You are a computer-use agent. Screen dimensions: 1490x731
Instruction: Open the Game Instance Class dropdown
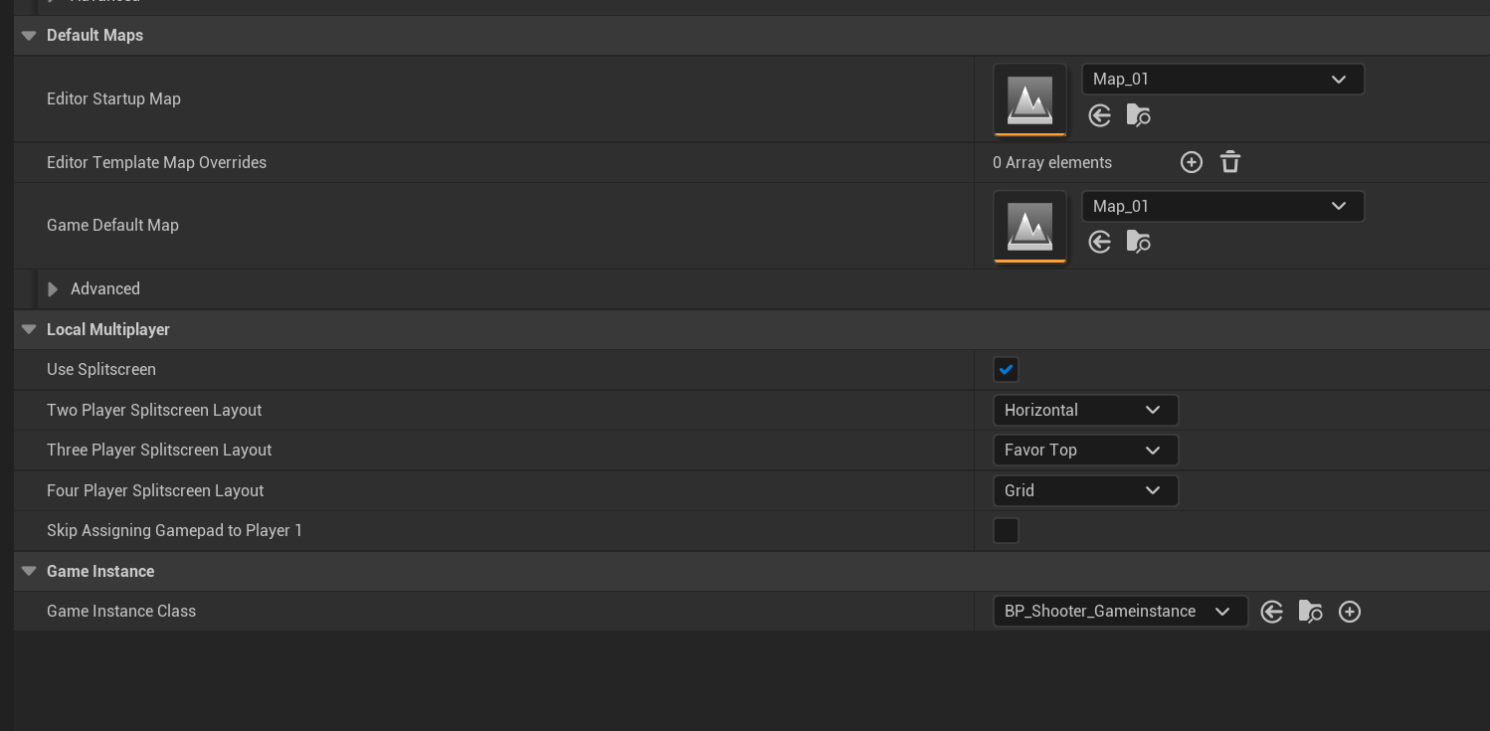(x=1120, y=612)
